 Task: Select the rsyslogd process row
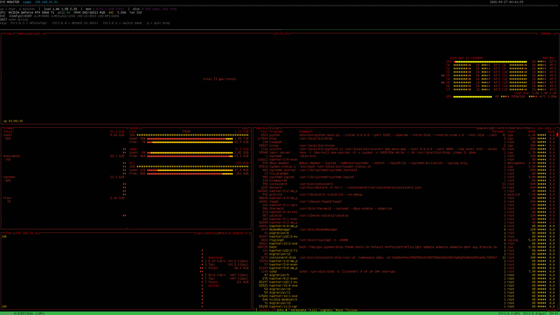[405, 240]
